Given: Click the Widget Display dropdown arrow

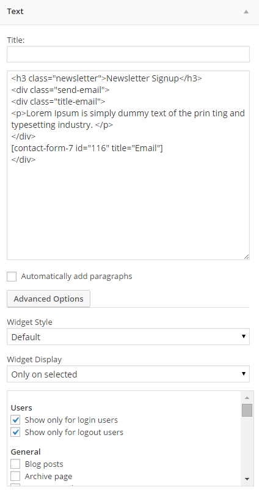Looking at the screenshot, I should (x=244, y=374).
